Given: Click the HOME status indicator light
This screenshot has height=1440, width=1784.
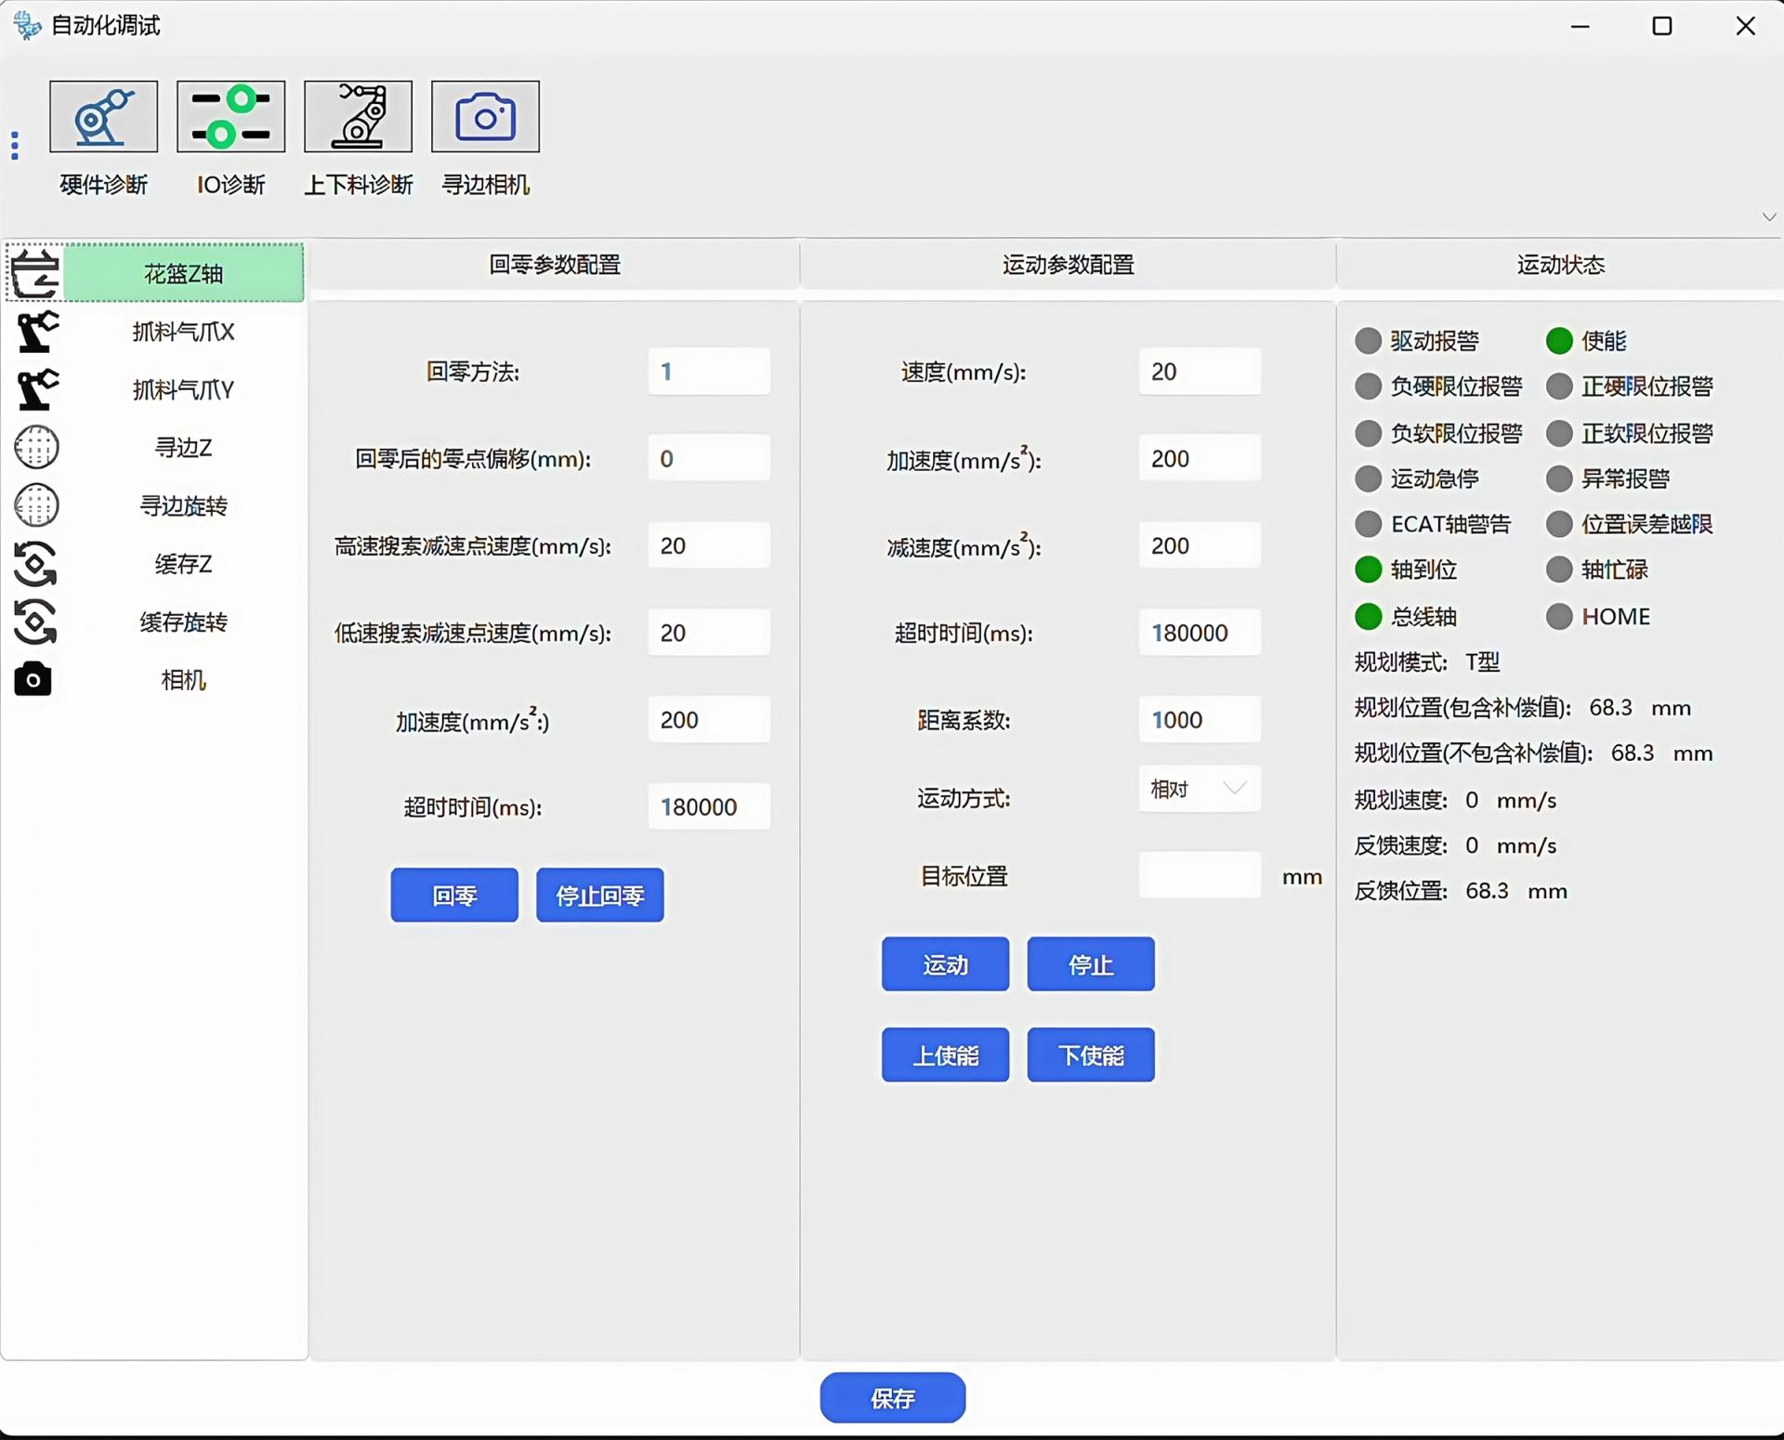Looking at the screenshot, I should click(1558, 616).
